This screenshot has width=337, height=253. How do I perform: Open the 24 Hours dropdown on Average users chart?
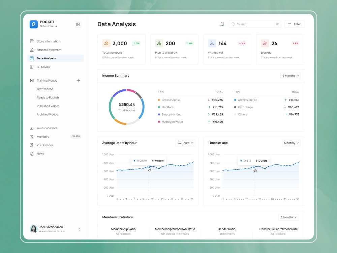click(x=185, y=143)
